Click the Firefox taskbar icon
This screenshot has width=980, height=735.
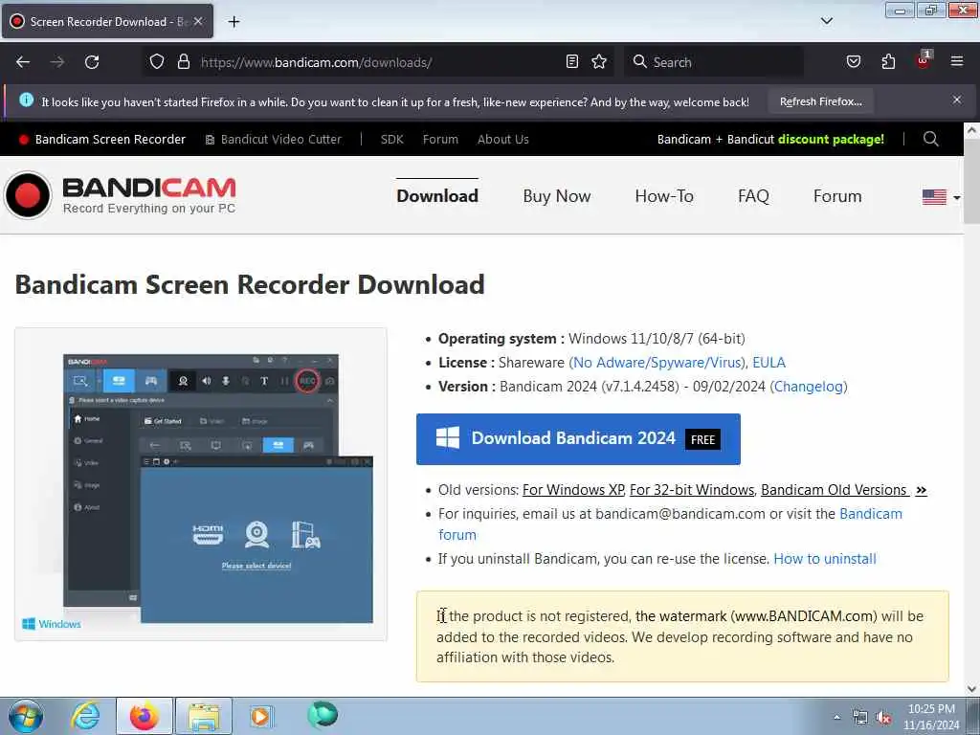[x=144, y=716]
